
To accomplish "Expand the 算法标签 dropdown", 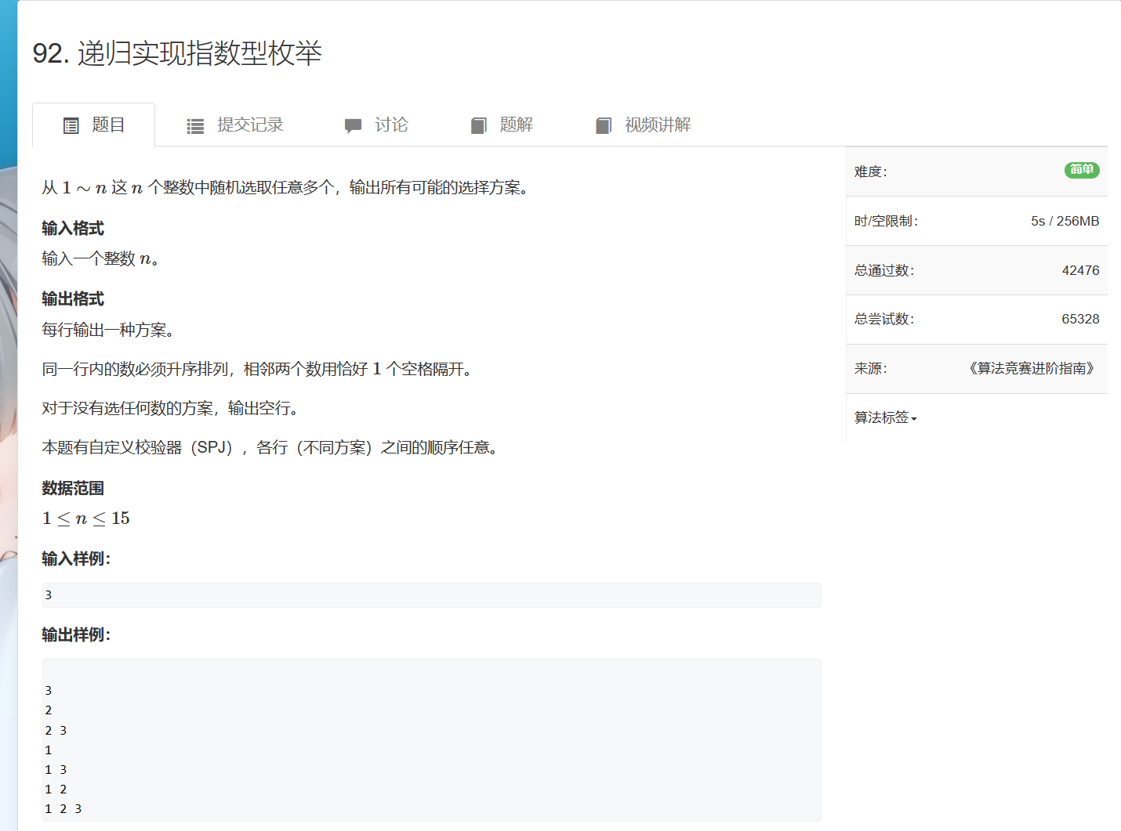I will coord(882,417).
